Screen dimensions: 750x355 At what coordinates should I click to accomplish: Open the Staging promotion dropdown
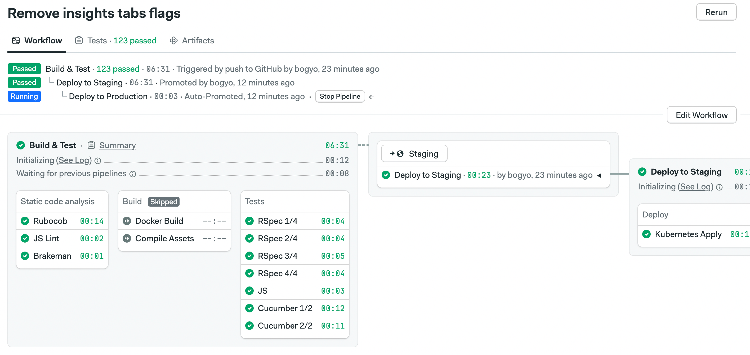[414, 153]
